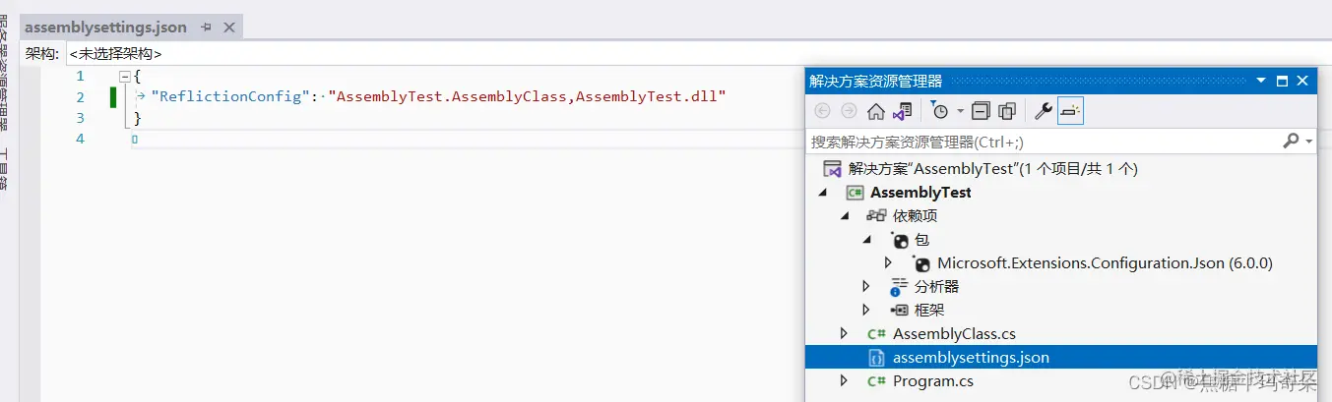
Task: Switch views using the Visual Studio solution icon
Action: [902, 111]
